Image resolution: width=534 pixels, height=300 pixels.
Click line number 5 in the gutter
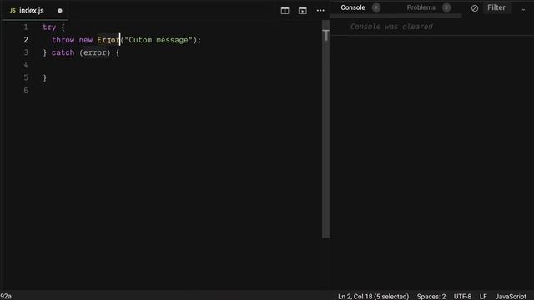(x=26, y=77)
